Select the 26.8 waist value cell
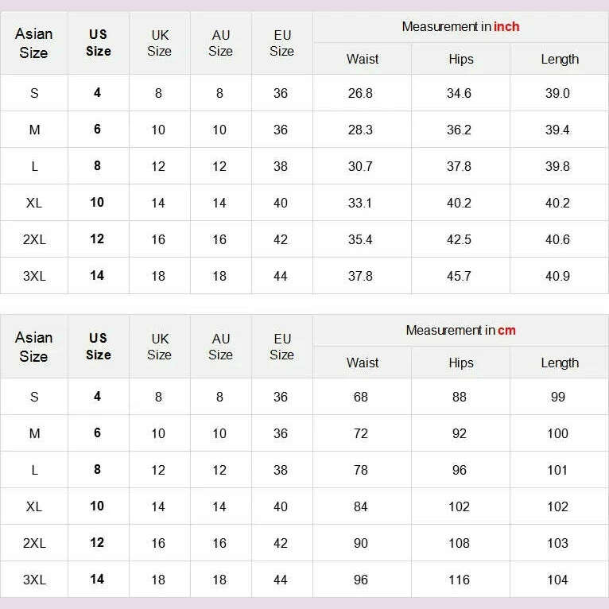This screenshot has width=609, height=609. (360, 93)
